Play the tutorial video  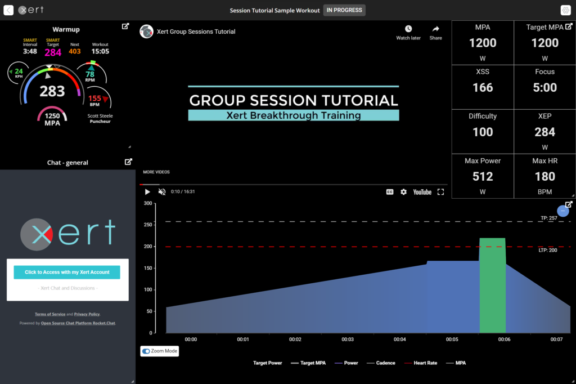[x=147, y=191]
